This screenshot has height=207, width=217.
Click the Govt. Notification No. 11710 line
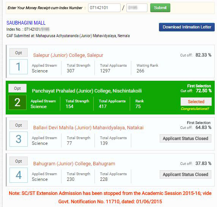110,202
